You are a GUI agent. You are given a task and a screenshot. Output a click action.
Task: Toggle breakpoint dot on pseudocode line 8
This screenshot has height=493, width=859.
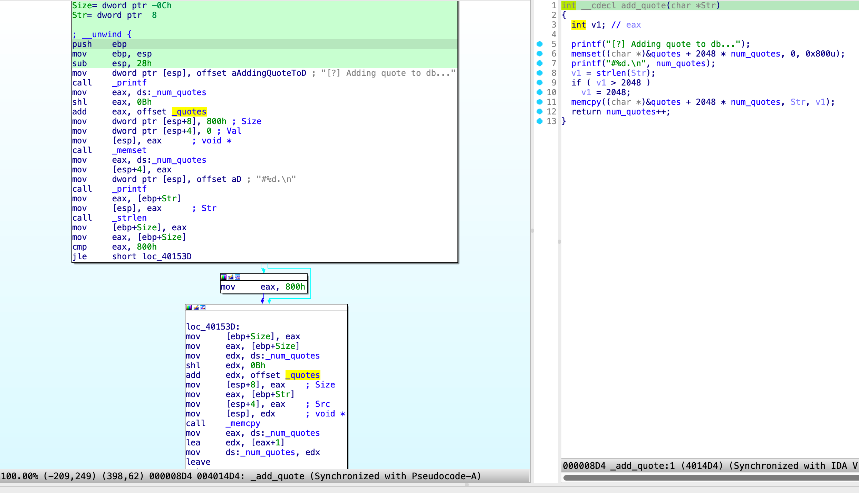[x=540, y=73]
